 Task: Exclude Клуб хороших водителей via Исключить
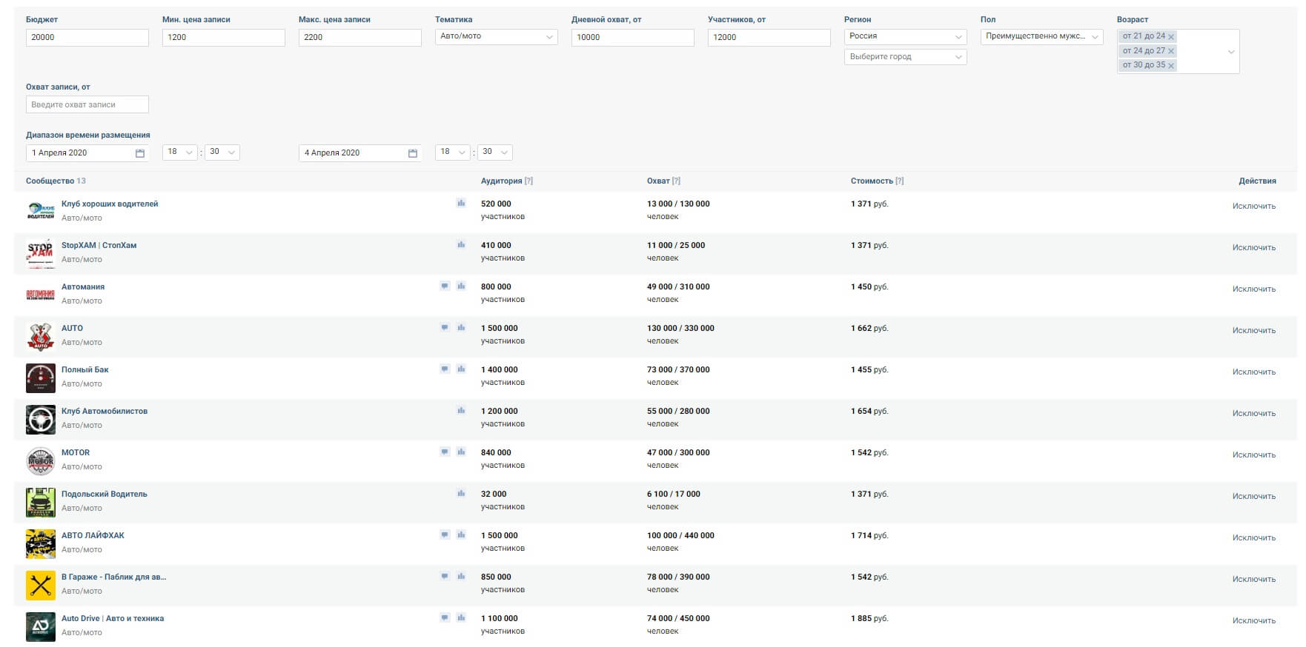[1254, 207]
